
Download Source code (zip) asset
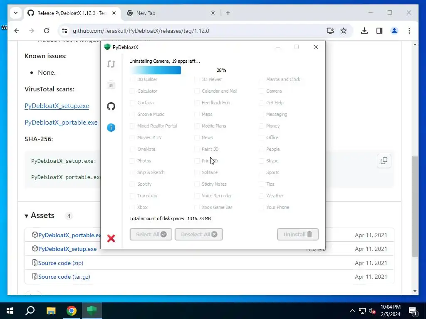[61, 263]
